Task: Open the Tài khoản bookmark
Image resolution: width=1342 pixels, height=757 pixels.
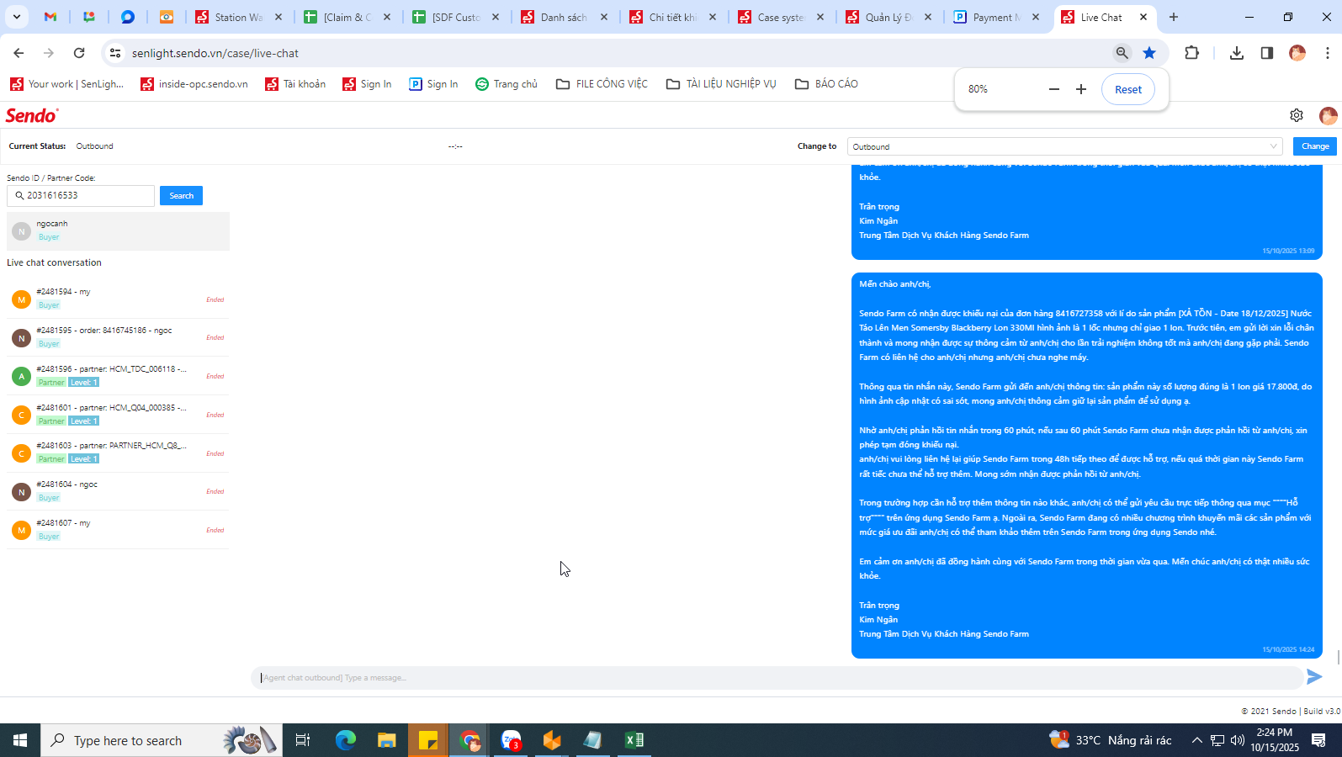Action: point(295,84)
